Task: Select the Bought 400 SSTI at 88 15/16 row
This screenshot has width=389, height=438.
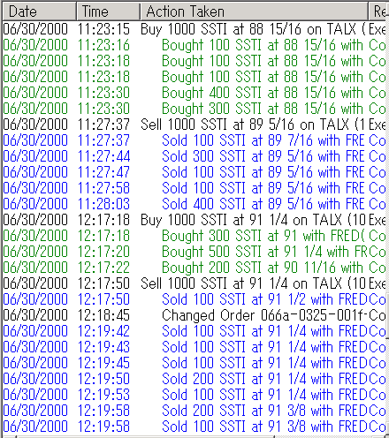Action: [194, 93]
